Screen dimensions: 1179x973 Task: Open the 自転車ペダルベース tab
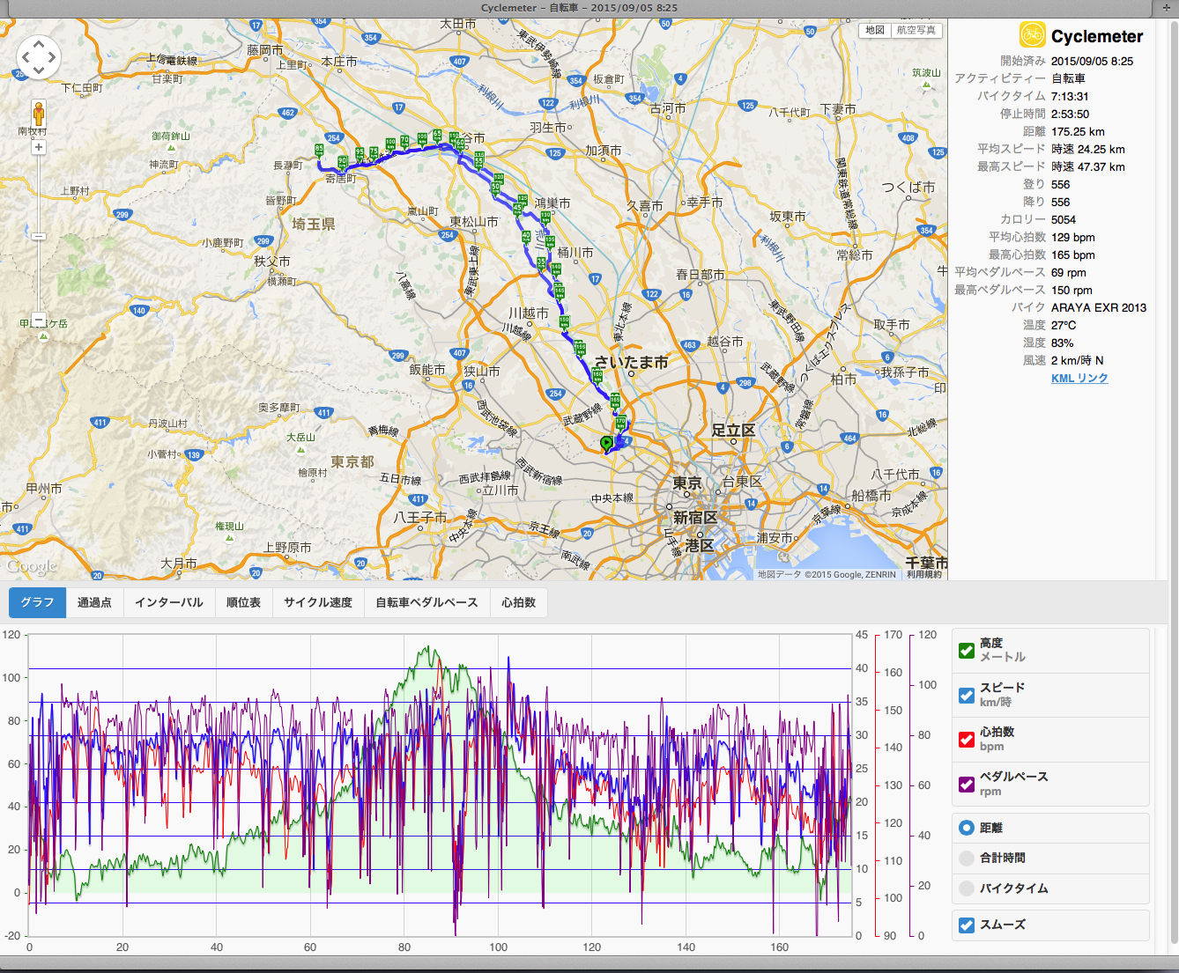(426, 602)
